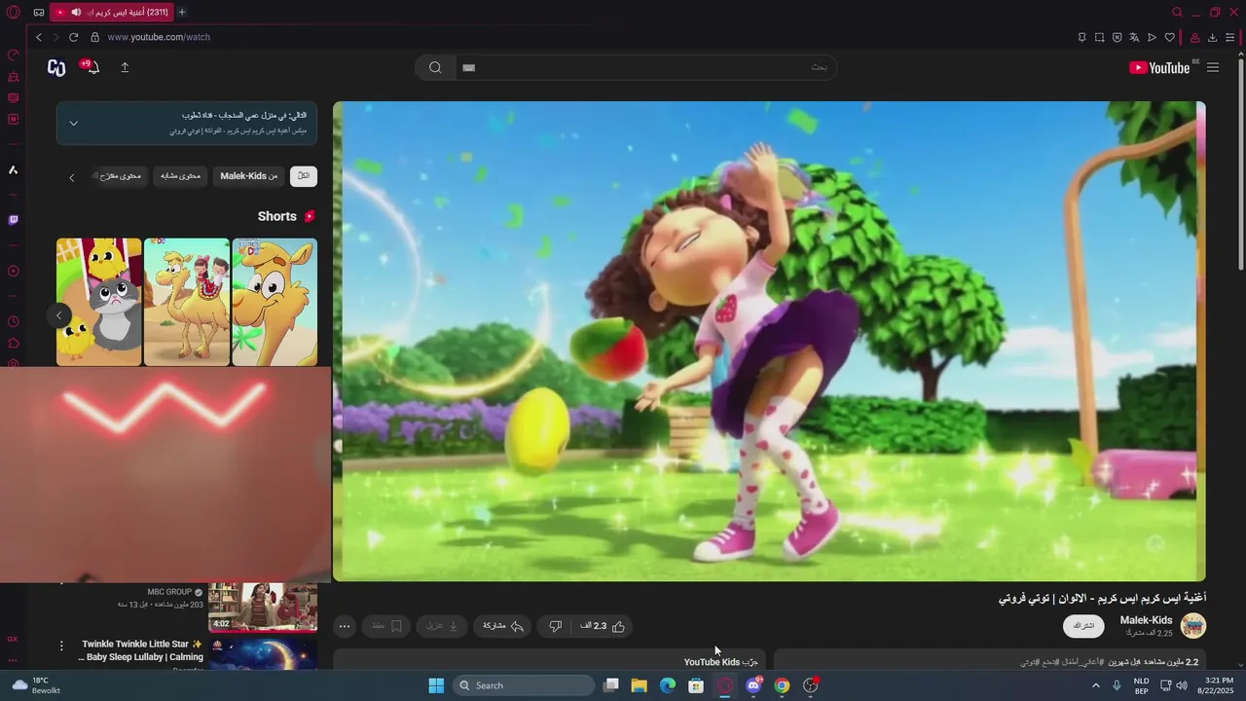Viewport: 1246px width, 701px height.
Task: Open the YouTube create upload button
Action: click(x=125, y=67)
